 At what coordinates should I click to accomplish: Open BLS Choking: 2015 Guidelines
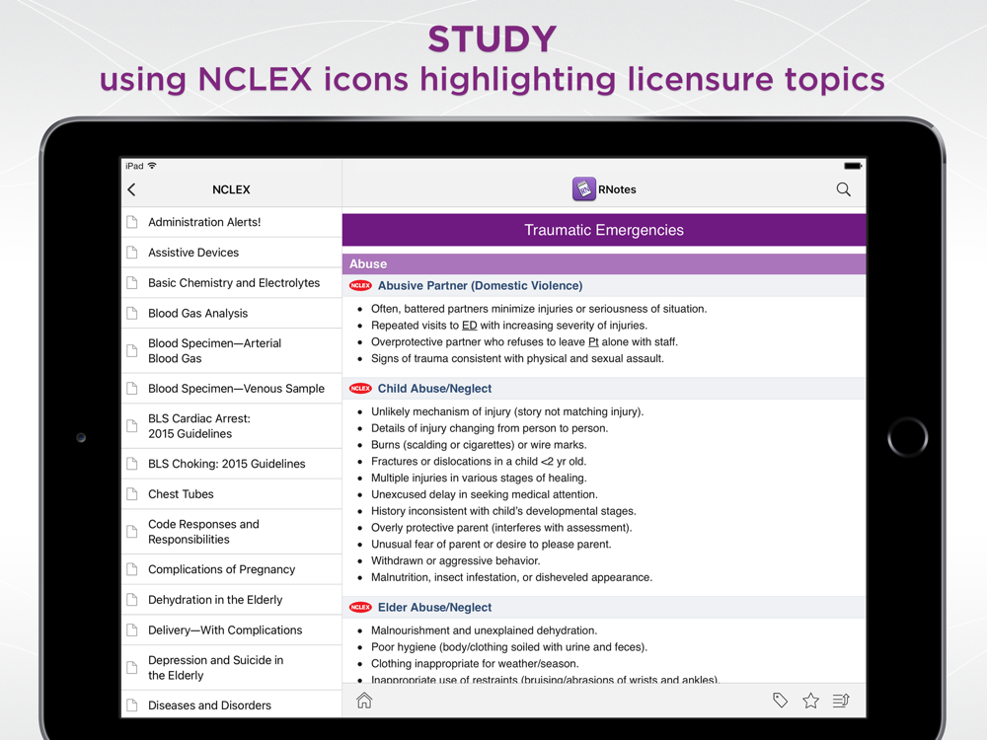tap(232, 464)
